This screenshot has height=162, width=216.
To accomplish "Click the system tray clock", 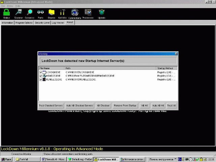I will (211, 160).
